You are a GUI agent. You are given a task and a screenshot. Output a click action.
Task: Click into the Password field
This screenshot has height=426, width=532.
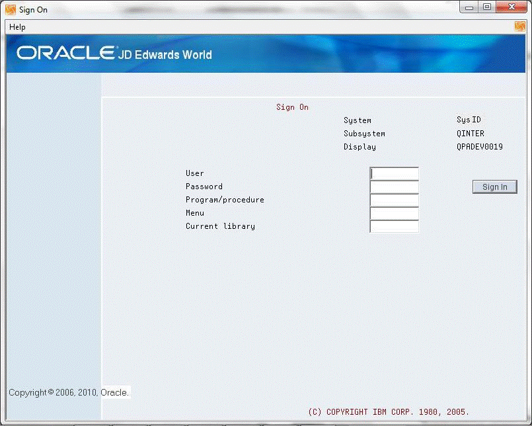coord(395,187)
